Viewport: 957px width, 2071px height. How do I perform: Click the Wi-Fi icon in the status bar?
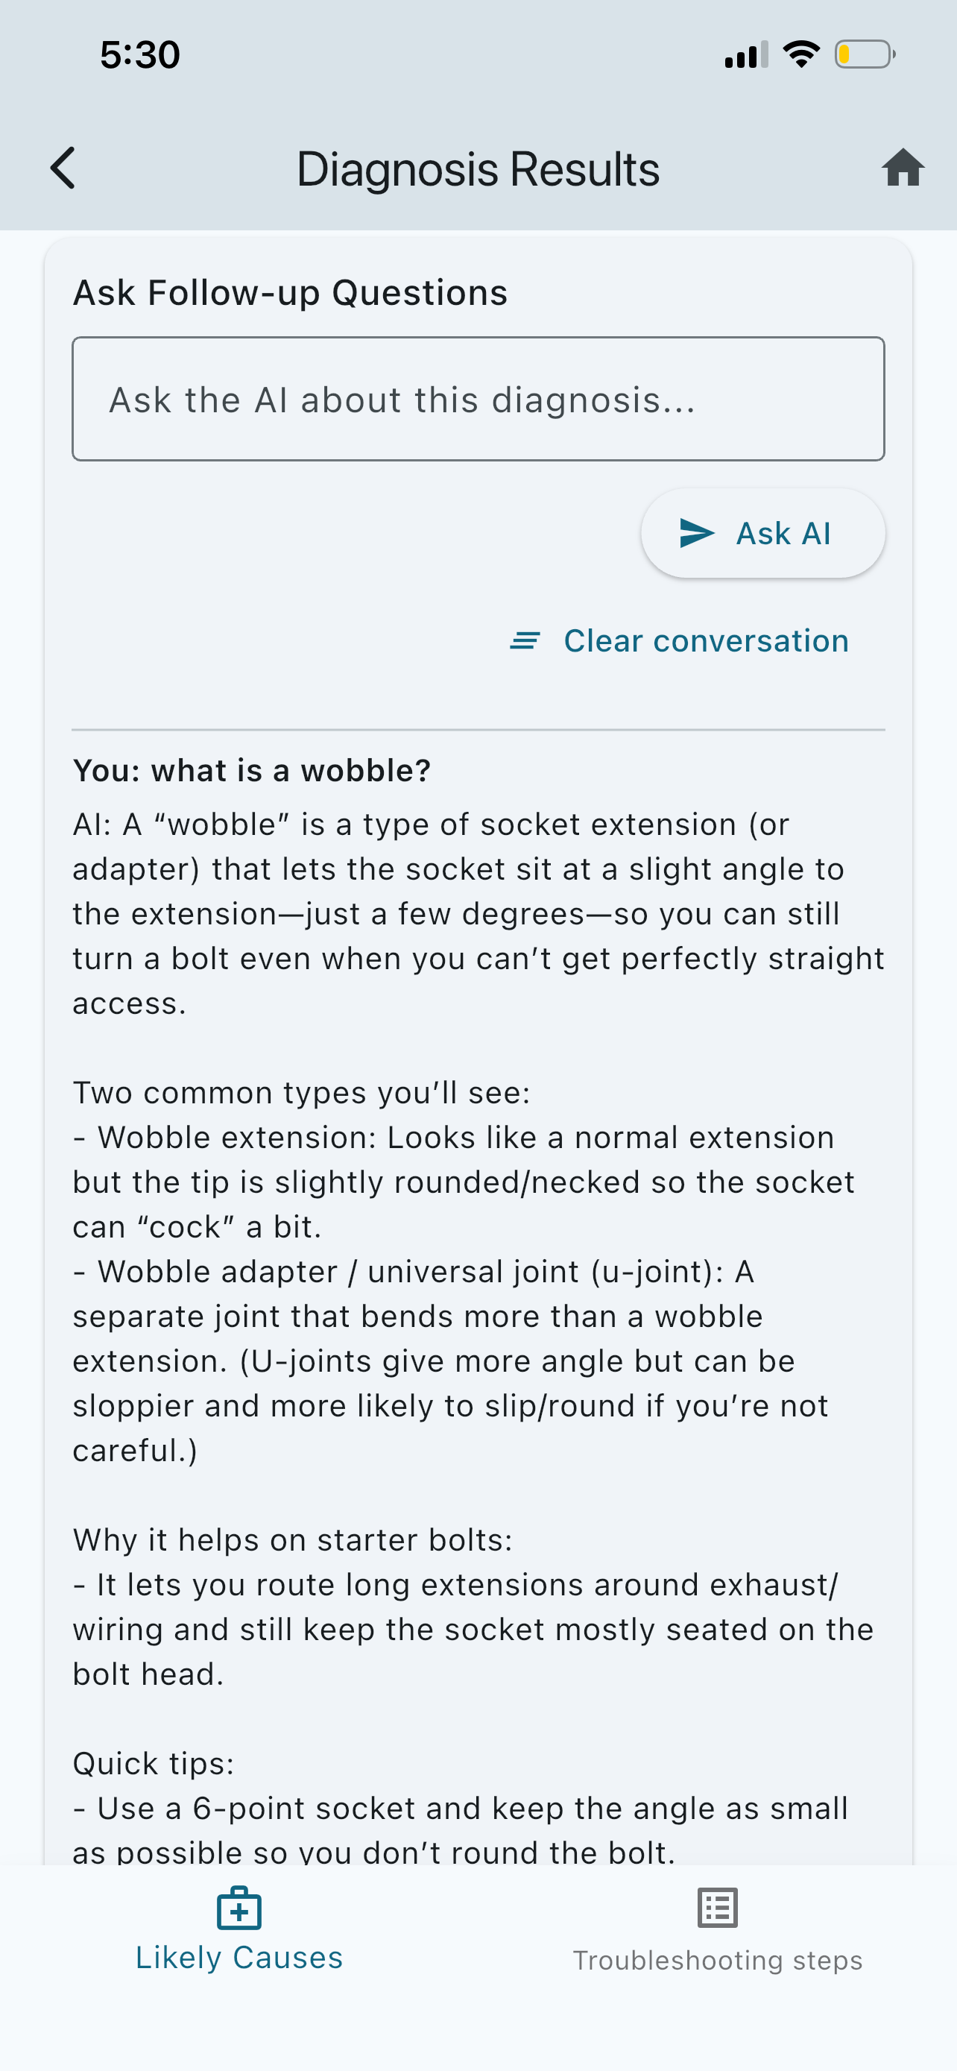coord(800,53)
